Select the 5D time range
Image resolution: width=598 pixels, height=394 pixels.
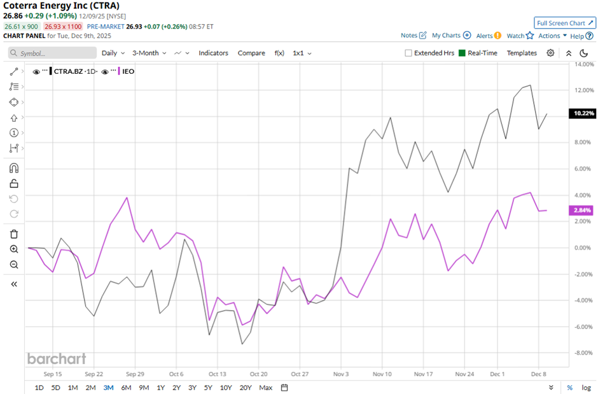56,388
